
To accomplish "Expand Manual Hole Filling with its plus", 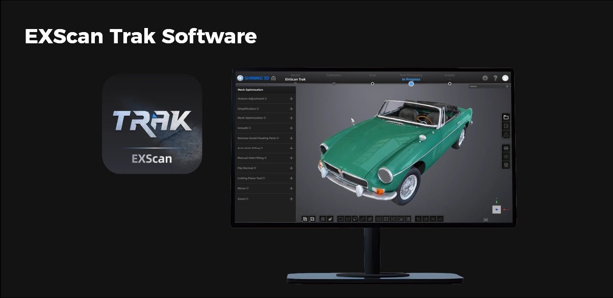I will point(291,158).
